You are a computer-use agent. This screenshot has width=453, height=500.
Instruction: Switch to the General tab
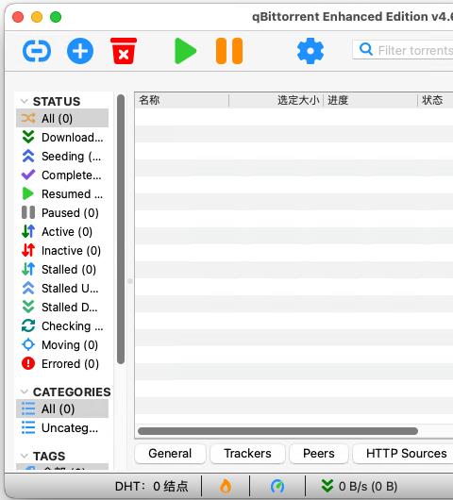[x=170, y=453]
